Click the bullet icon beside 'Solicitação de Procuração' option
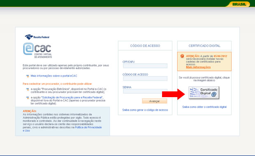This screenshot has width=255, height=156. [x=28, y=98]
